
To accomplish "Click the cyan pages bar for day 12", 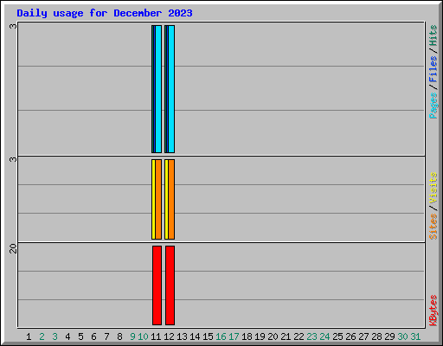I will click(171, 89).
